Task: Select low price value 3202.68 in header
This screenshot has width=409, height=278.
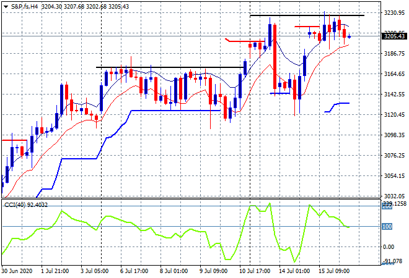Action: 96,7
